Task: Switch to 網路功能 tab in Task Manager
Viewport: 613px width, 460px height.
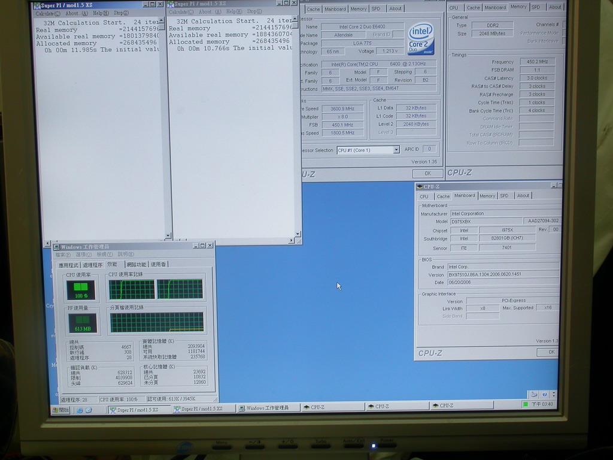Action: [x=136, y=264]
